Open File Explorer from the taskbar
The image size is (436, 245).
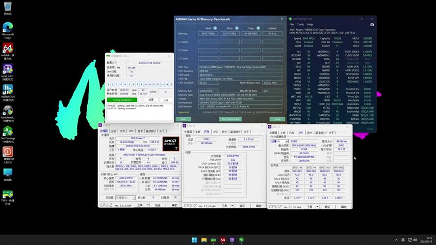[204, 240]
